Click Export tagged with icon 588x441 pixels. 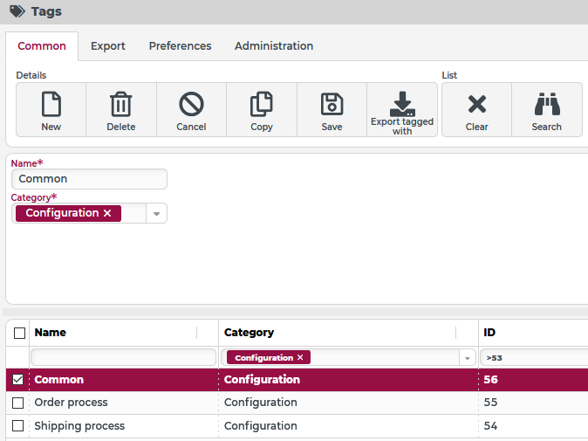[402, 103]
